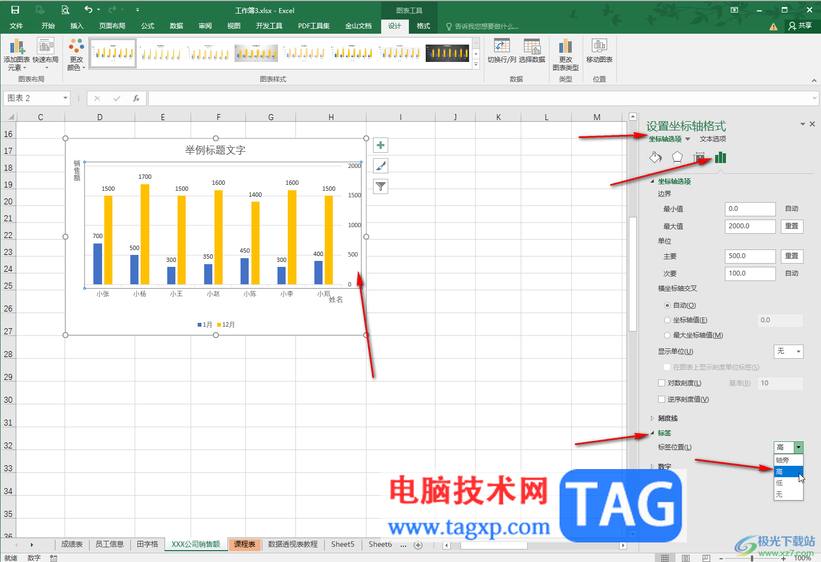
Task: Reset the Maximum bound value
Action: pos(792,226)
